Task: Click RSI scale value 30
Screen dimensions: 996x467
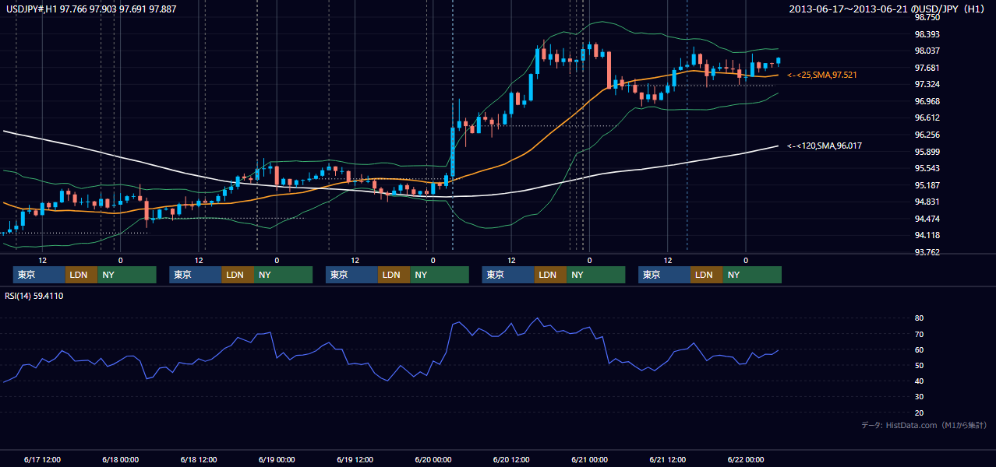Action: (x=920, y=396)
